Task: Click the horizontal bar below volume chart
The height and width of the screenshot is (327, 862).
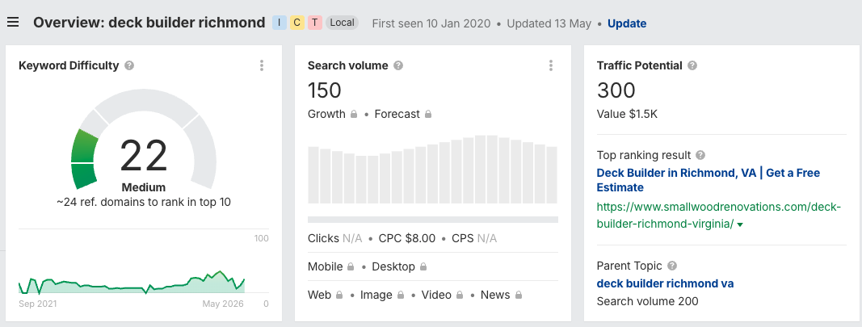Action: [433, 220]
